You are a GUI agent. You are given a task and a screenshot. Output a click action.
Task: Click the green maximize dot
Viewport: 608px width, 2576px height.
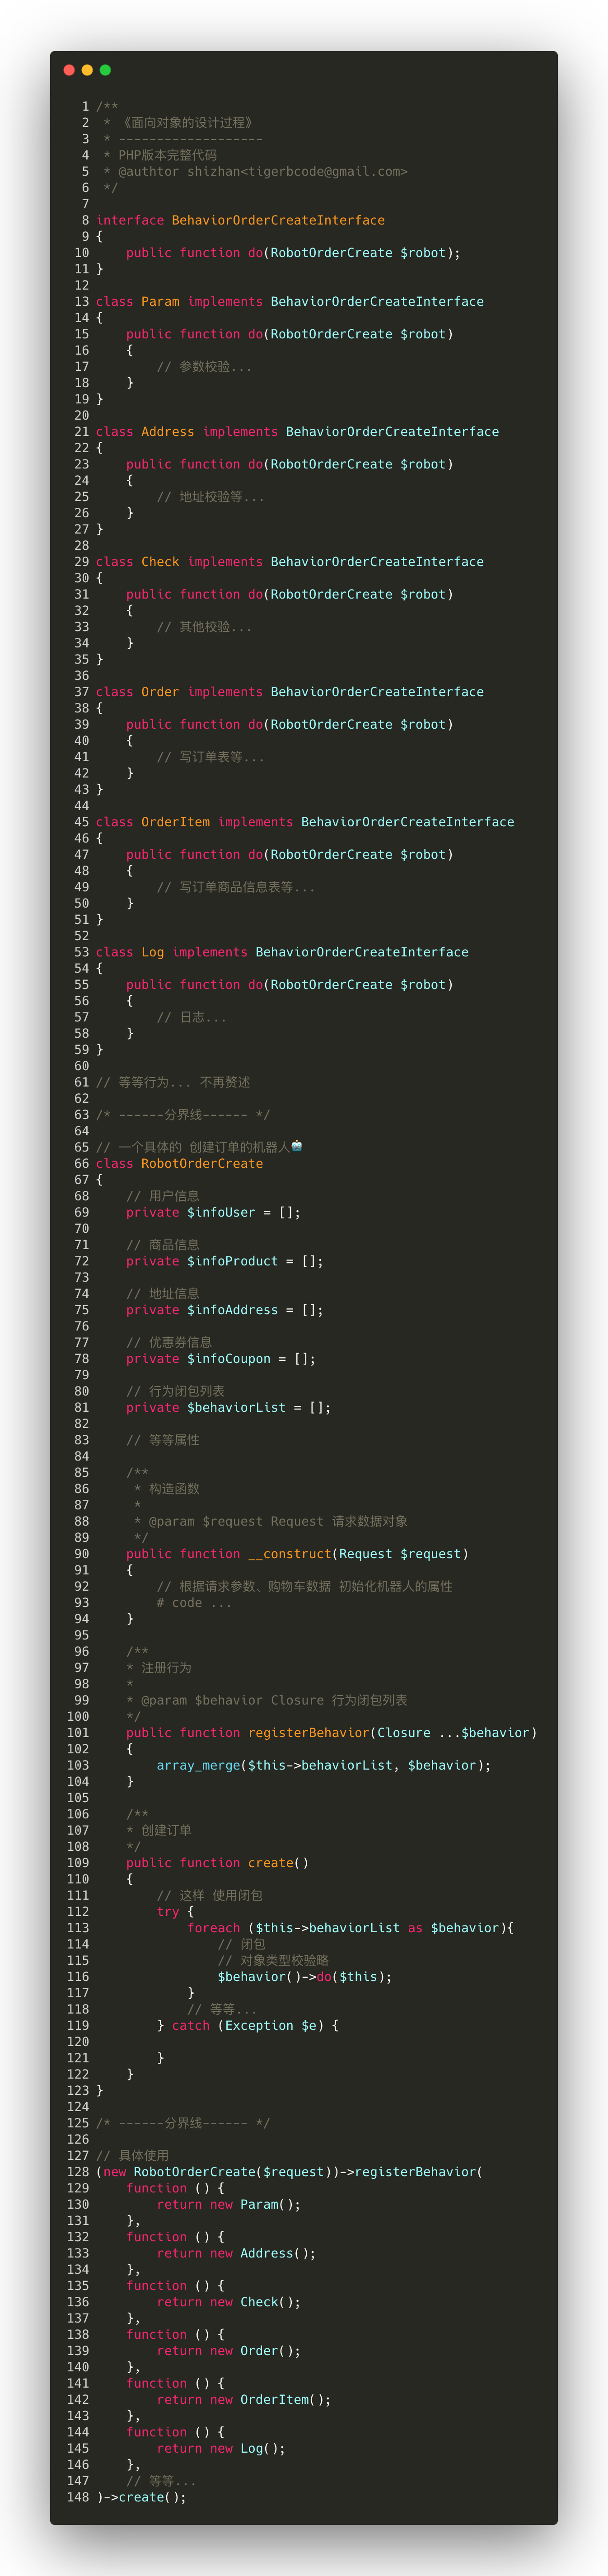[x=105, y=70]
